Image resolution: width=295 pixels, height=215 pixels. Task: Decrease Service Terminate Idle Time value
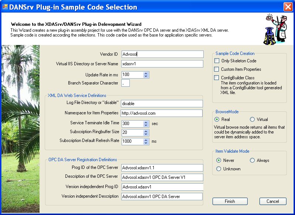pos(146,125)
